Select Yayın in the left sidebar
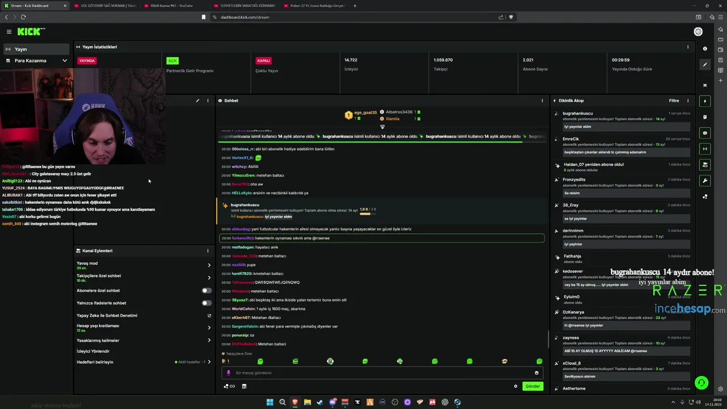The width and height of the screenshot is (727, 409). point(36,49)
